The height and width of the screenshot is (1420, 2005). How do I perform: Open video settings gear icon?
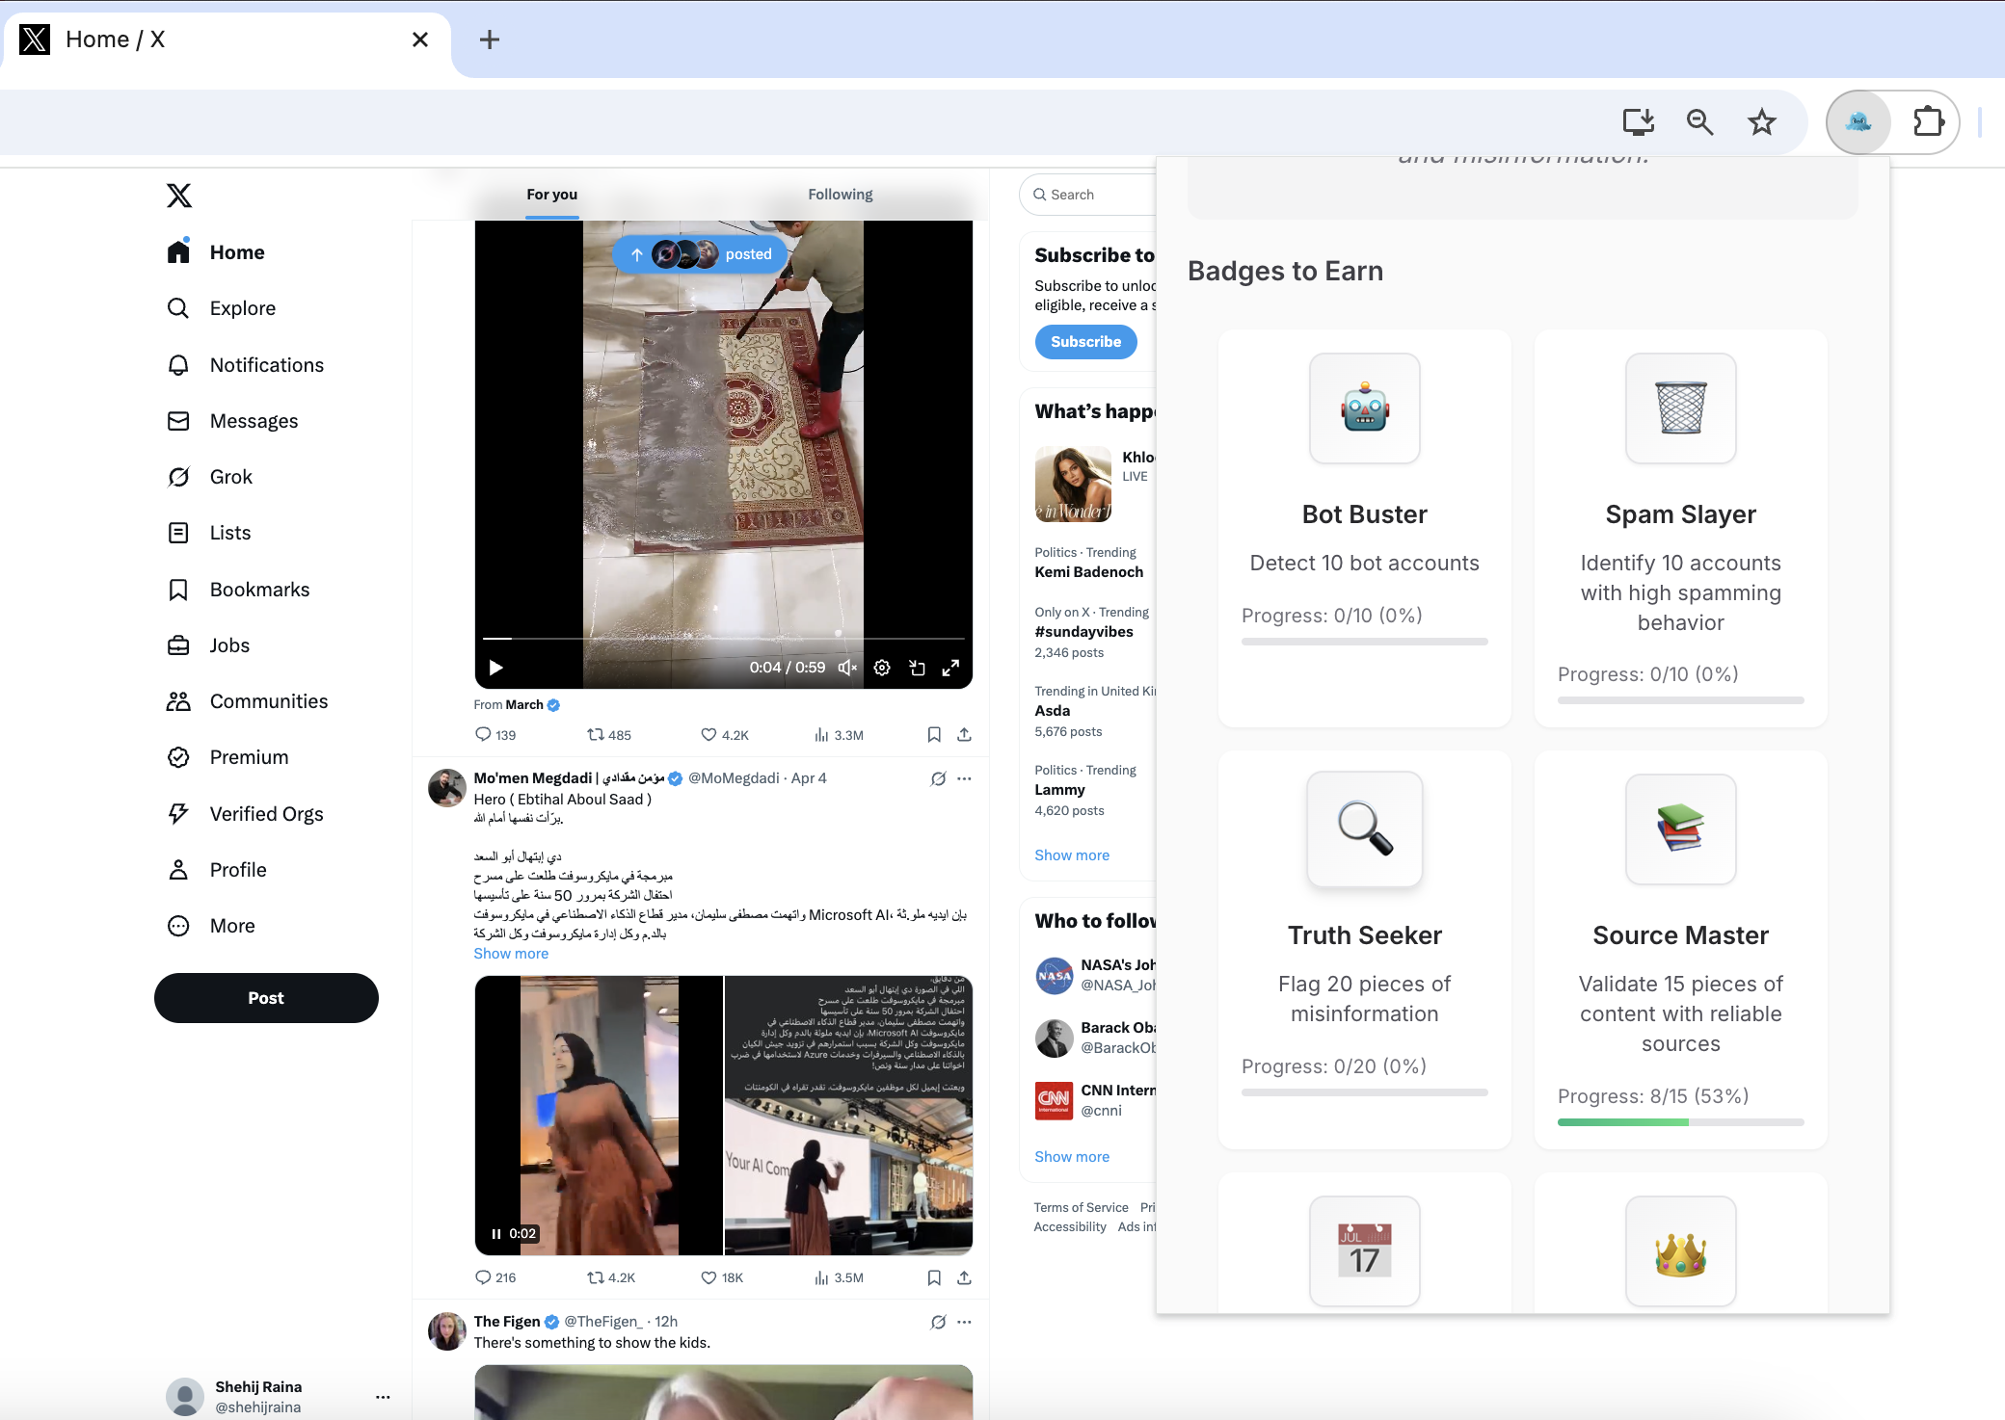[x=882, y=668]
